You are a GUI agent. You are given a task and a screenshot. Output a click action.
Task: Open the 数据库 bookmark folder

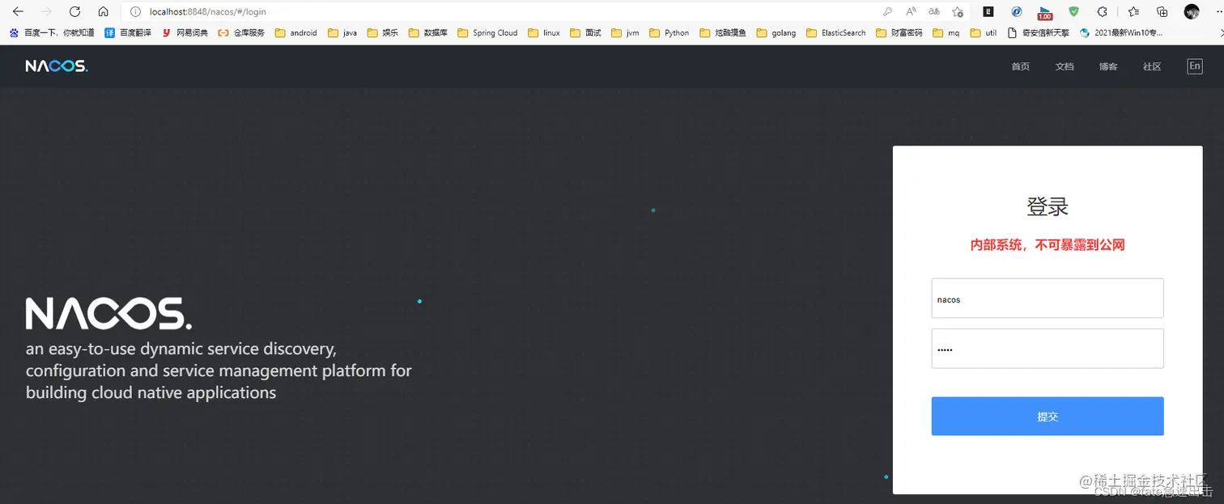pos(428,33)
